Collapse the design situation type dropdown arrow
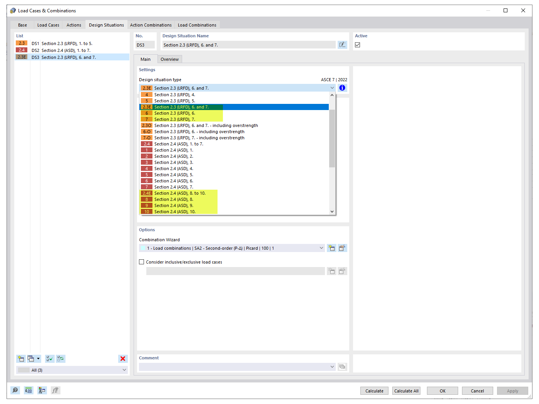 [x=332, y=88]
